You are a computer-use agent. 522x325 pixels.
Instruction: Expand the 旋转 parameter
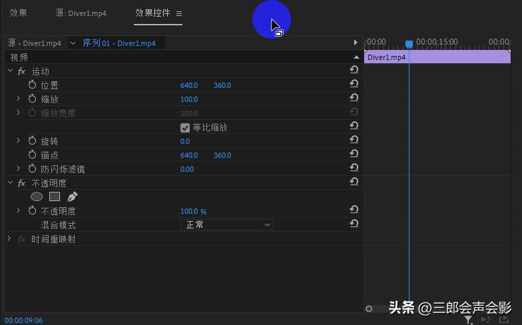[x=19, y=141]
